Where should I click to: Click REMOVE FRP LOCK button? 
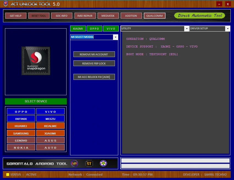[94, 63]
